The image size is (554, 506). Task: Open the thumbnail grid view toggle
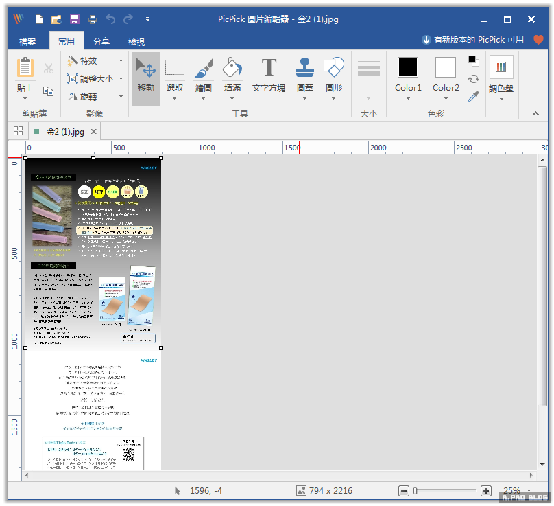point(18,131)
